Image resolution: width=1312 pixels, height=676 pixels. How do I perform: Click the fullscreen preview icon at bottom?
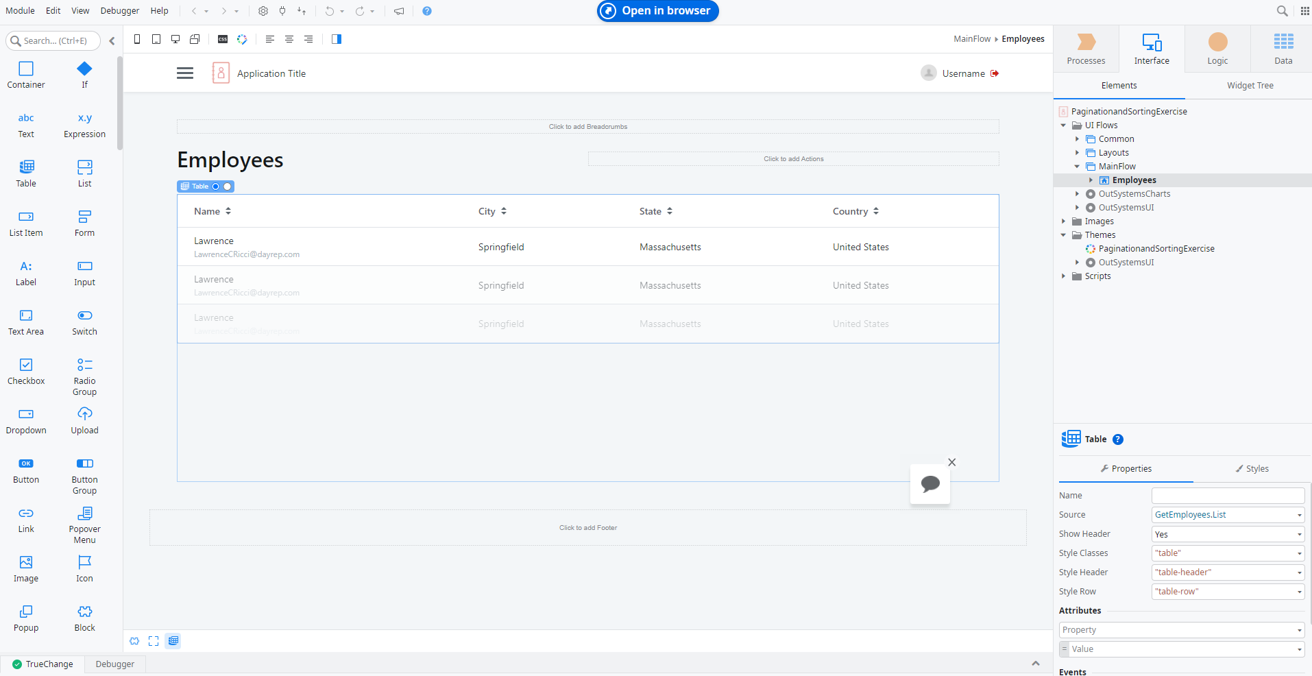(x=154, y=641)
